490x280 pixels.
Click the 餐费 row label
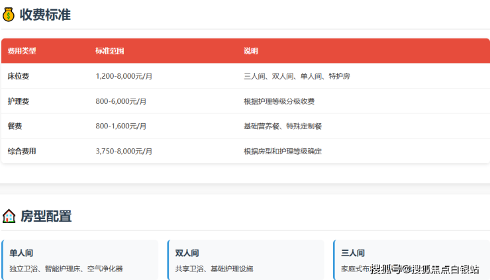[x=15, y=126]
